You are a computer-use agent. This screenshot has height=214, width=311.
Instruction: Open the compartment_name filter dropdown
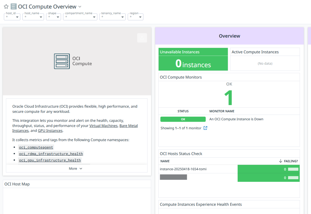tap(80, 17)
